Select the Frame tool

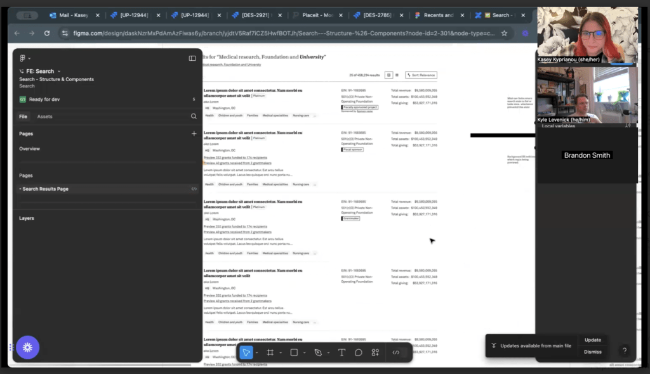(270, 352)
